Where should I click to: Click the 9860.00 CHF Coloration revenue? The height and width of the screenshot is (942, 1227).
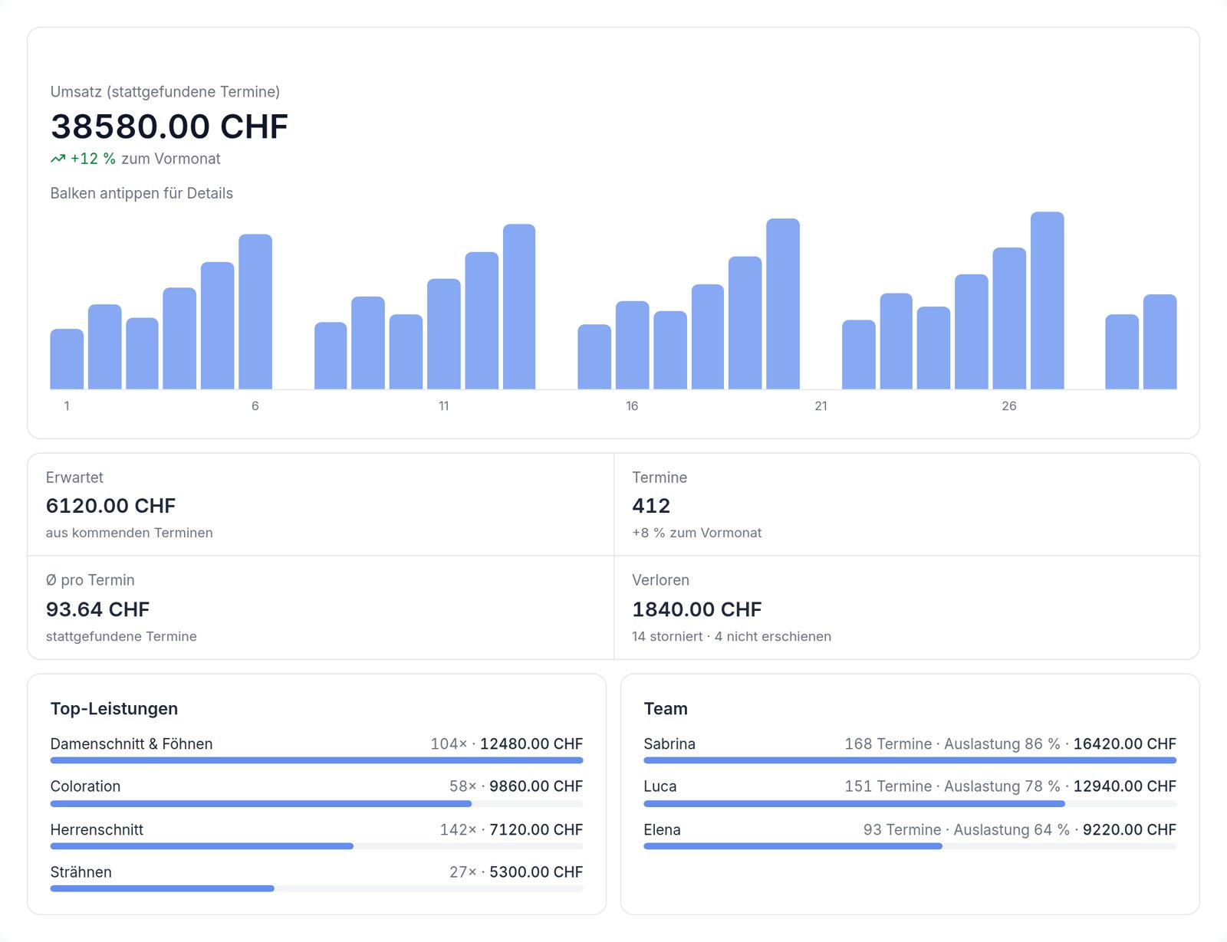point(536,786)
